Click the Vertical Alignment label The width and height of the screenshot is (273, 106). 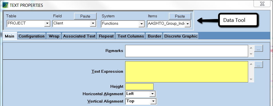(105, 101)
